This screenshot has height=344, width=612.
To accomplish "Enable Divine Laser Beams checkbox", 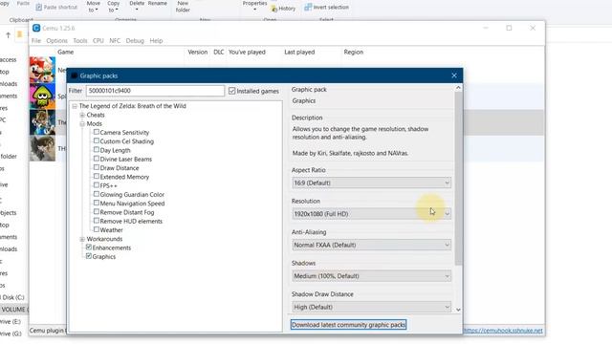I will pos(96,159).
